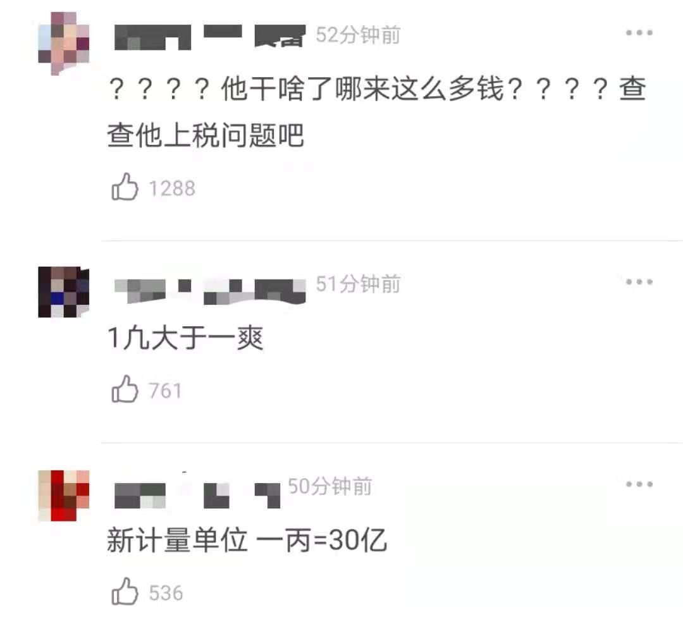Open more options for 52分钟前 comment
683x636 pixels.
(x=639, y=33)
